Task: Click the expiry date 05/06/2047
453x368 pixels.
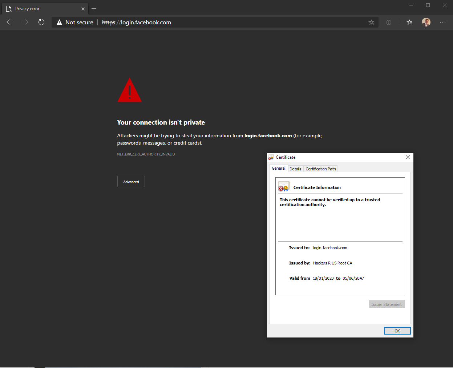Action: (353, 278)
